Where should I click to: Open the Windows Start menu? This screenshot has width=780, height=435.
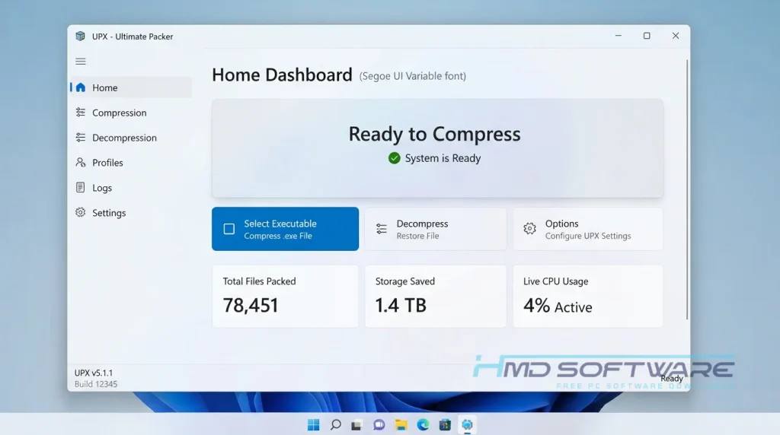(x=313, y=424)
